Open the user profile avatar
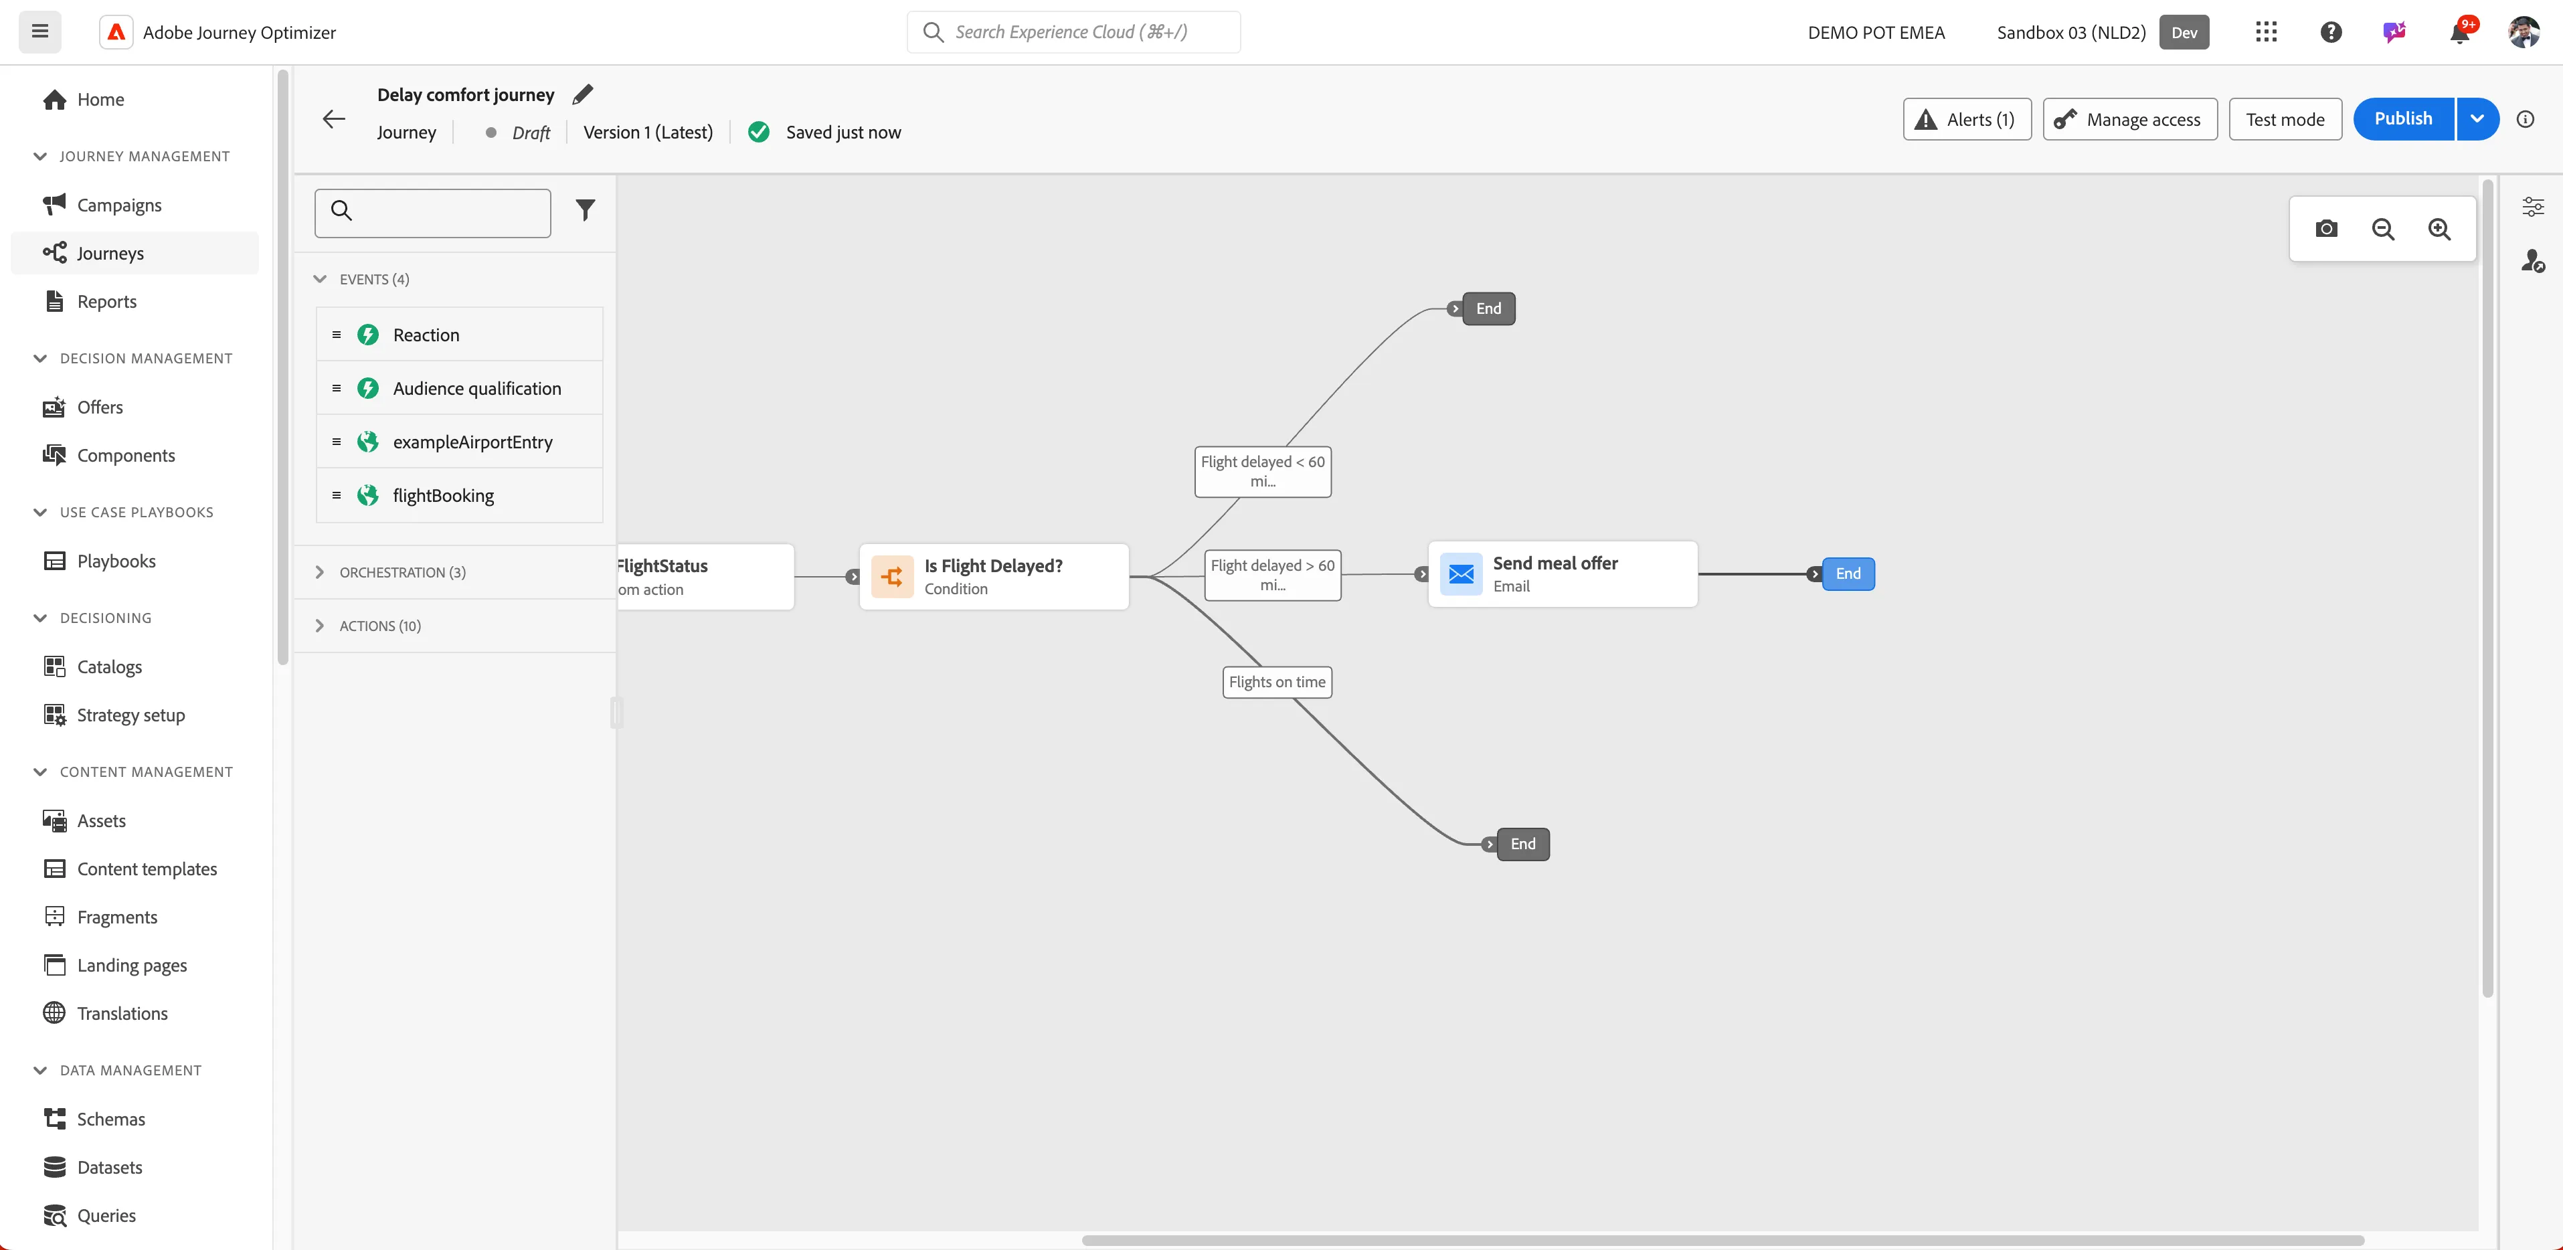This screenshot has width=2563, height=1250. point(2524,32)
